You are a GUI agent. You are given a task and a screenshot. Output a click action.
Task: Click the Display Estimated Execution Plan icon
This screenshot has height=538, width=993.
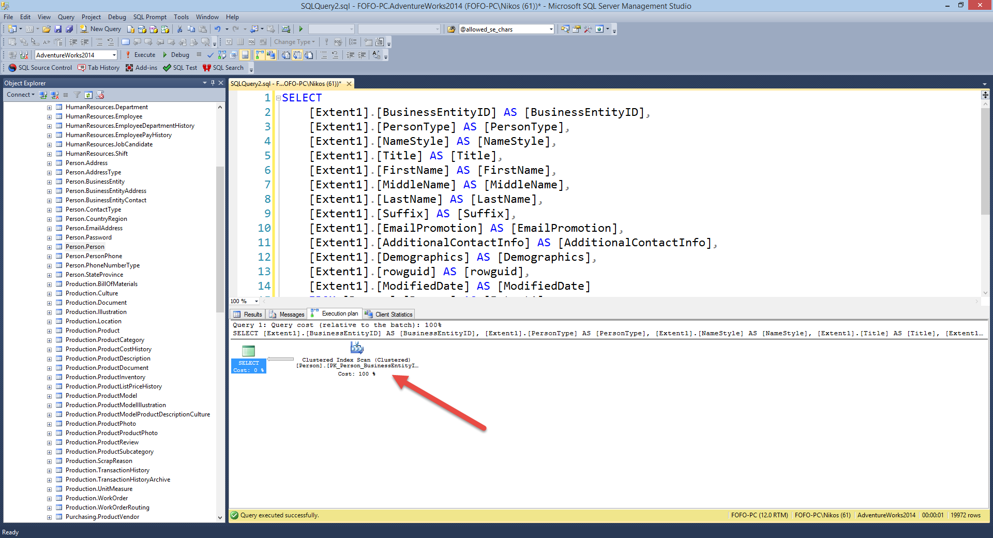(222, 55)
